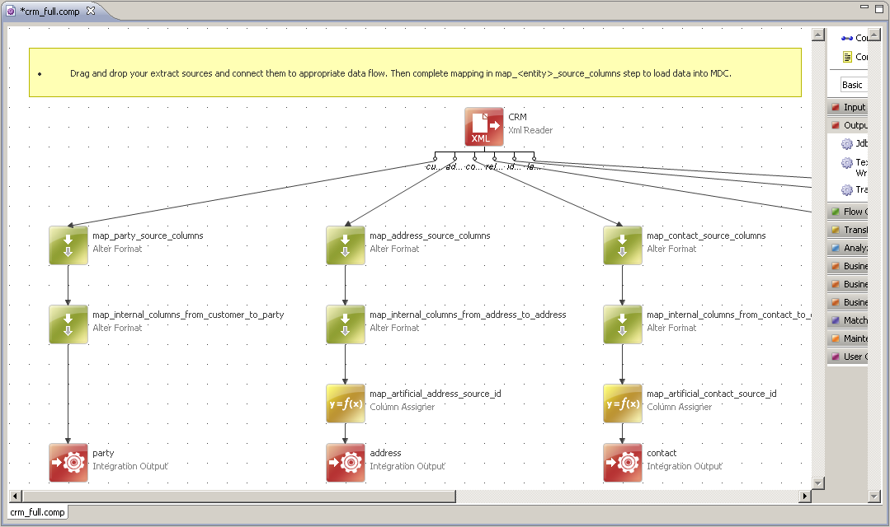
Task: Click the horizontal scrollbar right arrow
Action: [x=805, y=496]
